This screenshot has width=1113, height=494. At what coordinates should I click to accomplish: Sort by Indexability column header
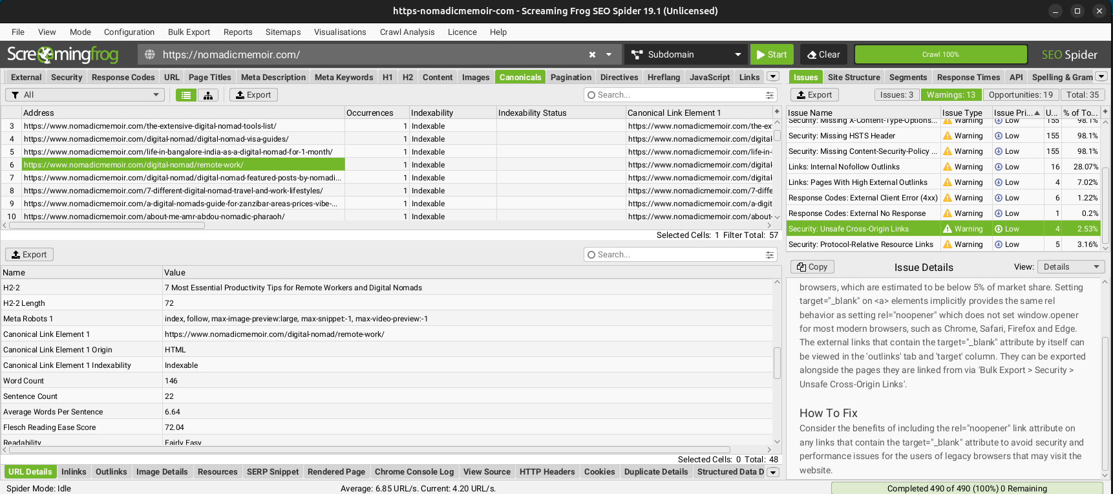(x=452, y=113)
